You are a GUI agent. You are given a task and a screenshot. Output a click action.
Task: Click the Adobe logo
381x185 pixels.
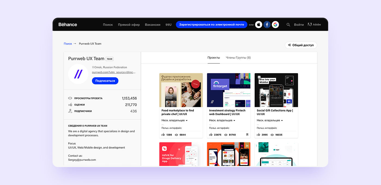click(x=314, y=24)
